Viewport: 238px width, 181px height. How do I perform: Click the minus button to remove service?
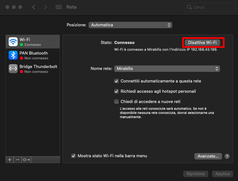click(18, 159)
